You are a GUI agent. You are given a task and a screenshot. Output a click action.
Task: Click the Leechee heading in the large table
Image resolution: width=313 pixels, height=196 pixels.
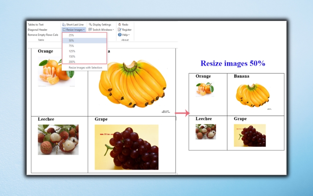[x=46, y=119]
